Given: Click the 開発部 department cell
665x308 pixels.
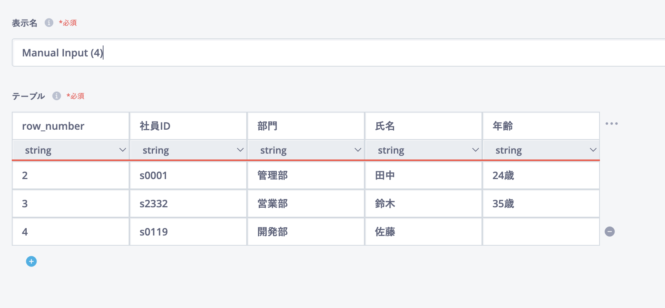Looking at the screenshot, I should 306,232.
